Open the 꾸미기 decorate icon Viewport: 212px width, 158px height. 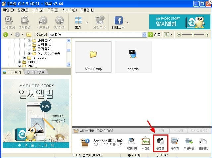click(x=175, y=144)
